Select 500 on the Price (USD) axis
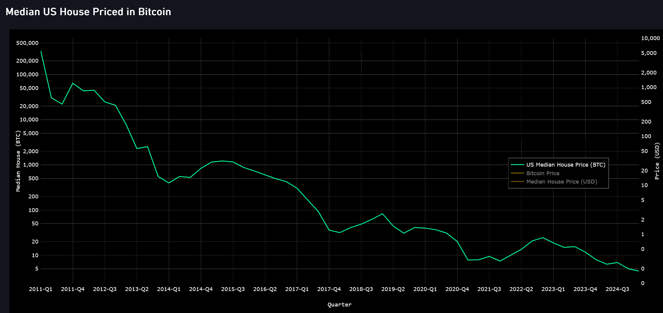This screenshot has width=663, height=313. click(646, 102)
